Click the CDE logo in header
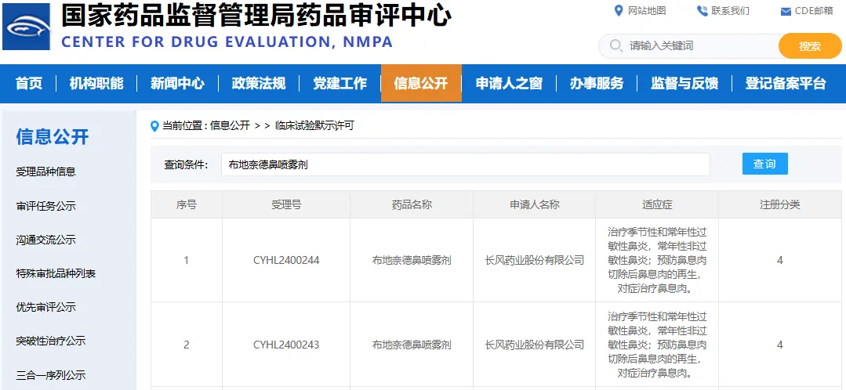The image size is (846, 390). click(27, 27)
